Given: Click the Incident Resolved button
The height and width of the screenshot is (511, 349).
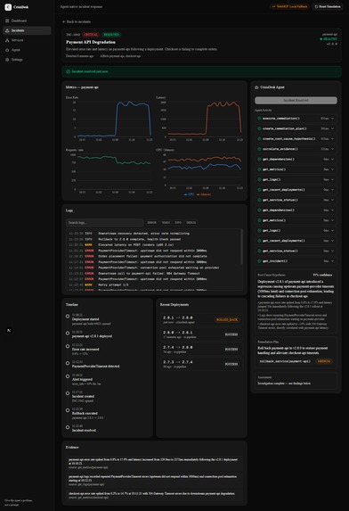Looking at the screenshot, I should tap(296, 101).
